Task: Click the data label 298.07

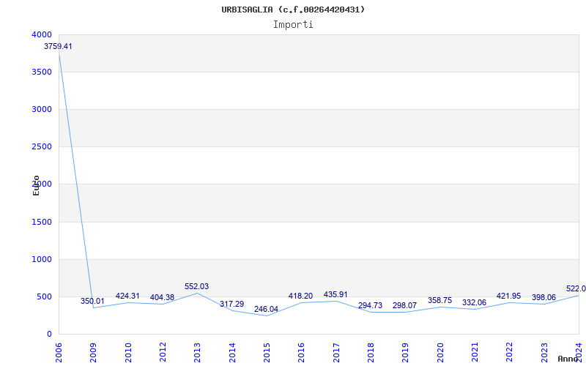Action: point(405,305)
